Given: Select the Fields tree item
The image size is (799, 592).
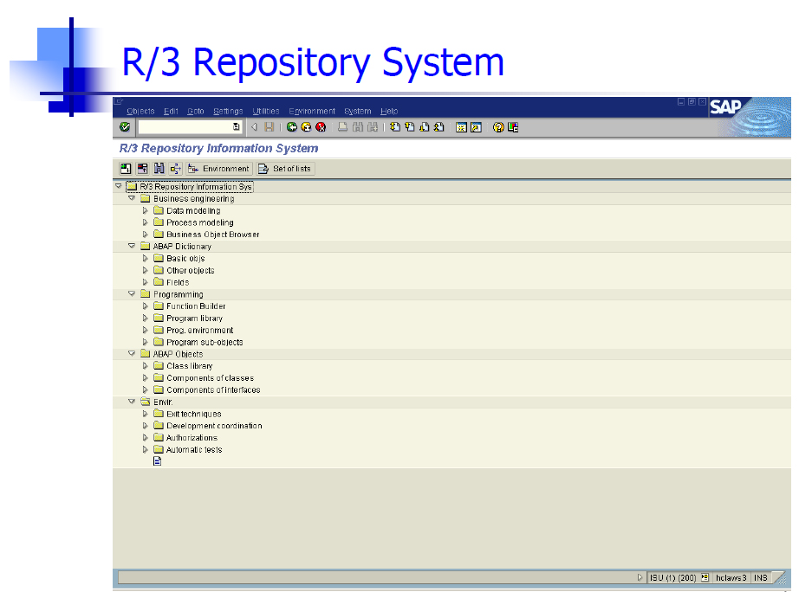Looking at the screenshot, I should [x=178, y=282].
